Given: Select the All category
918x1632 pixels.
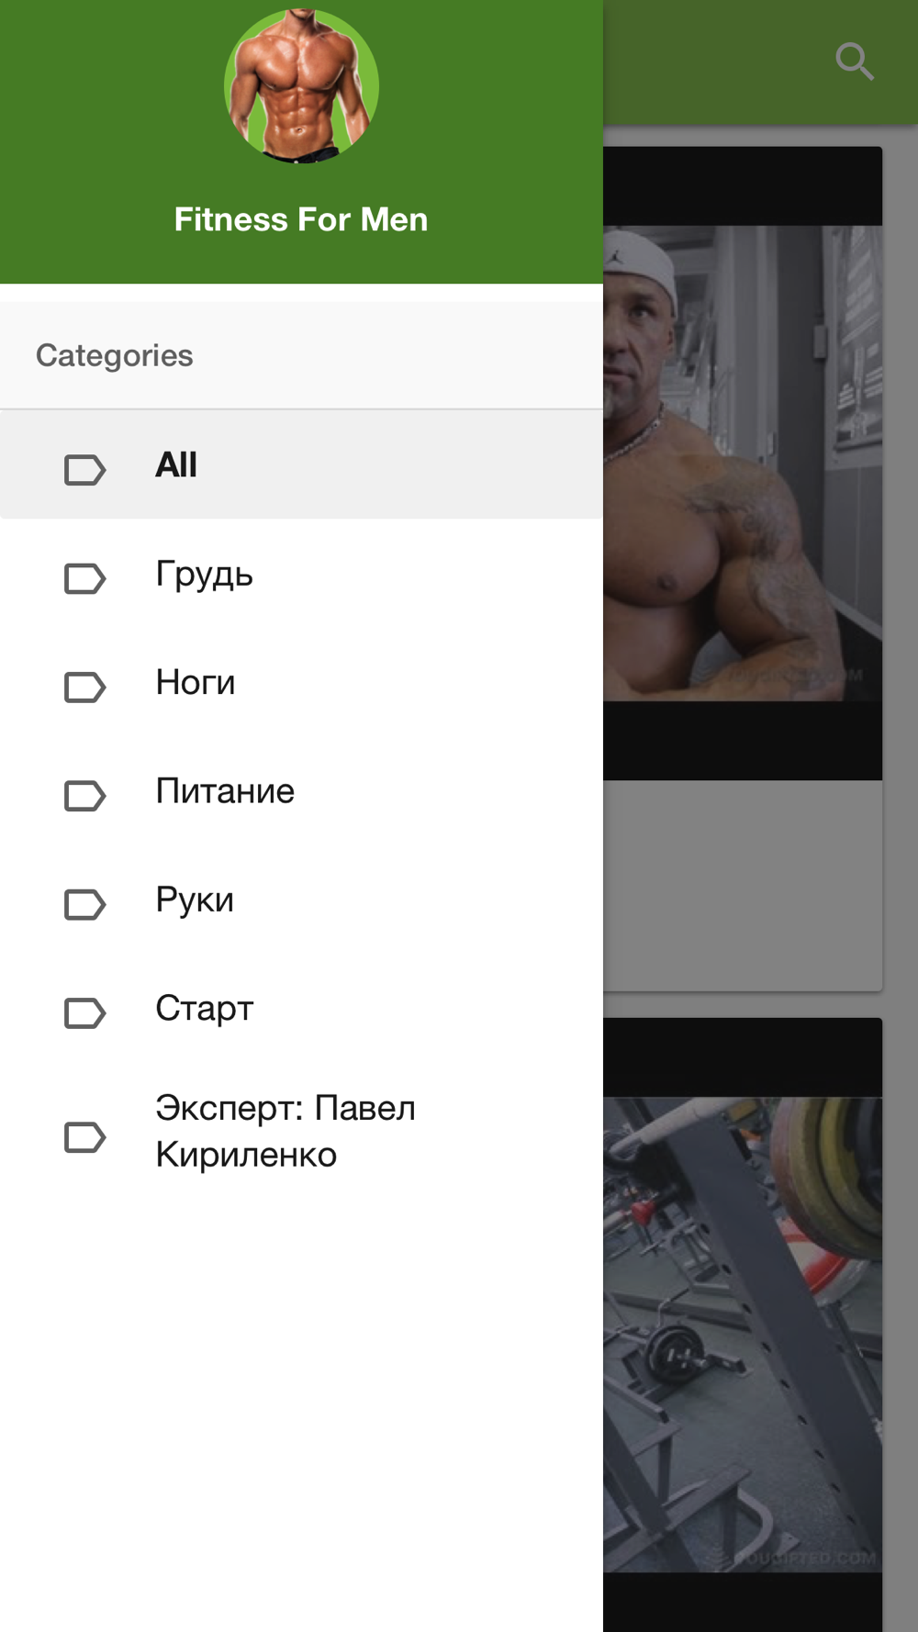Looking at the screenshot, I should [301, 464].
